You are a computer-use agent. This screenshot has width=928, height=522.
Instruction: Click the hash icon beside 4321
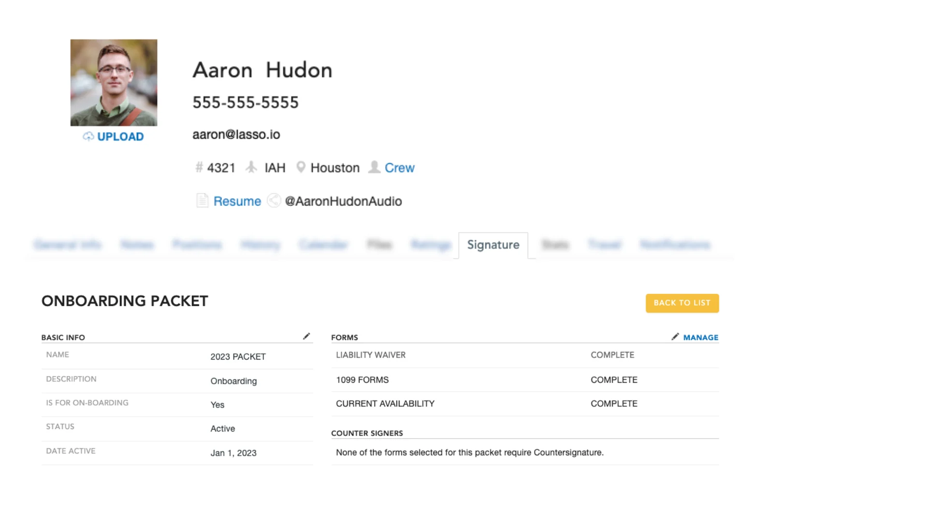[x=199, y=167]
